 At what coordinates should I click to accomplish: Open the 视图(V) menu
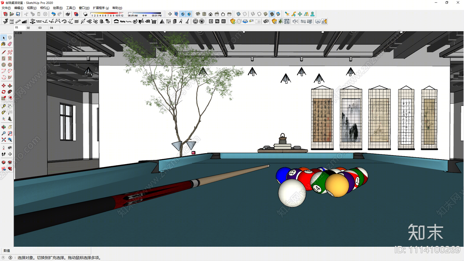32,8
